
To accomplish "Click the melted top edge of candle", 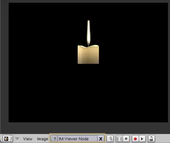I will [88, 46].
